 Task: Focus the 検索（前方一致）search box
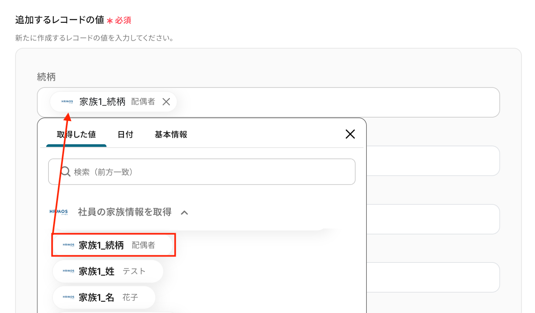click(202, 172)
